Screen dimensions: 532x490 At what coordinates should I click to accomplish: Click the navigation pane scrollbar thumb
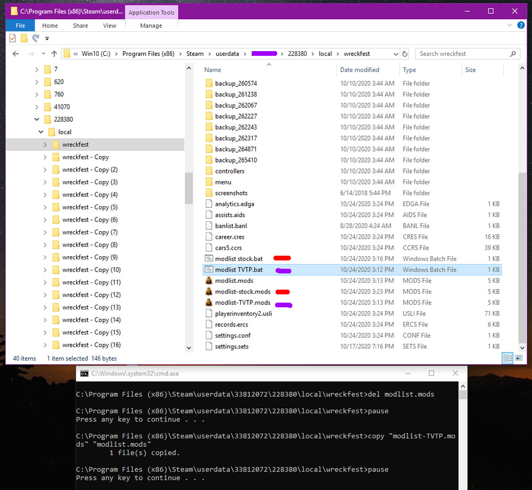tap(189, 188)
